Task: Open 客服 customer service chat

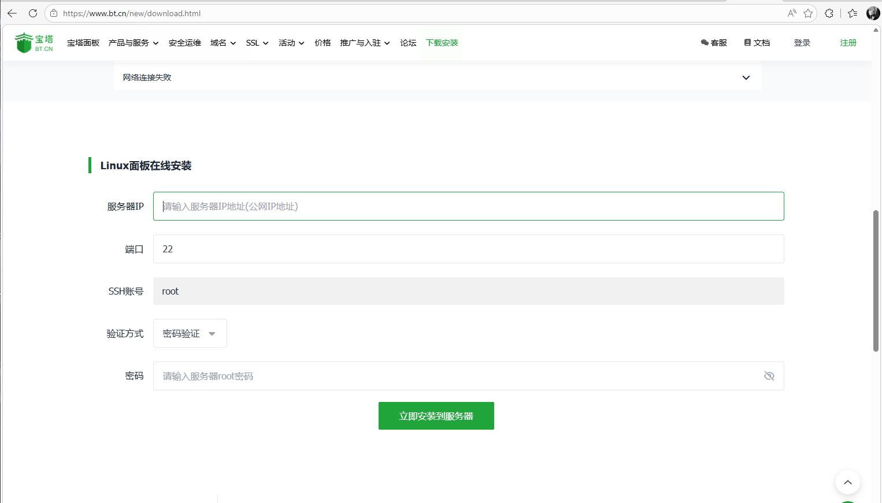Action: coord(714,43)
